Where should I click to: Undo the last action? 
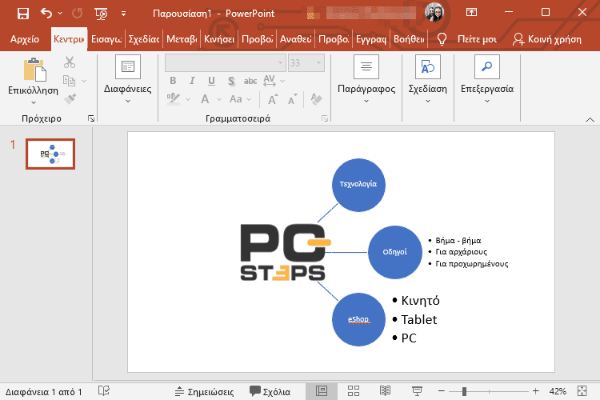point(46,14)
